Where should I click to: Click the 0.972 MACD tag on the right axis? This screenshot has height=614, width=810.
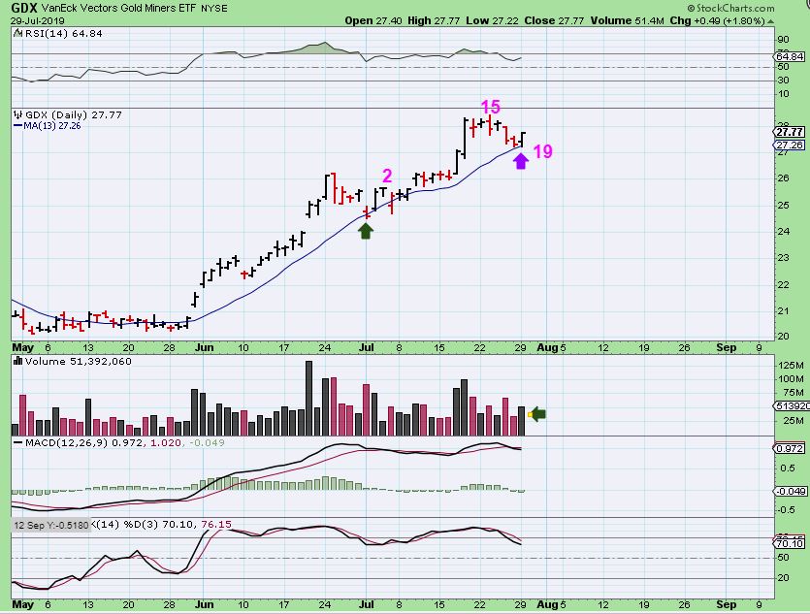[790, 449]
